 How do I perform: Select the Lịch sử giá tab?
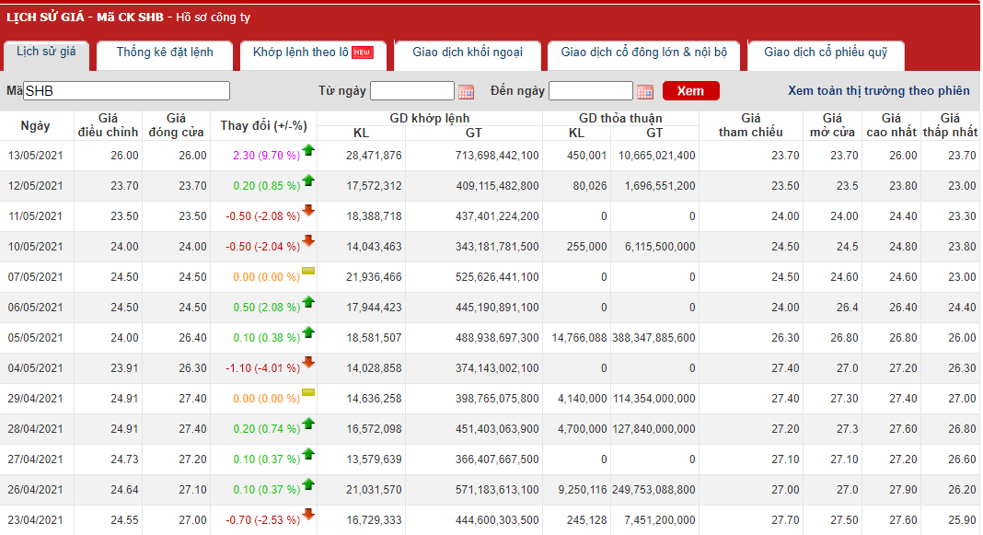click(x=46, y=52)
